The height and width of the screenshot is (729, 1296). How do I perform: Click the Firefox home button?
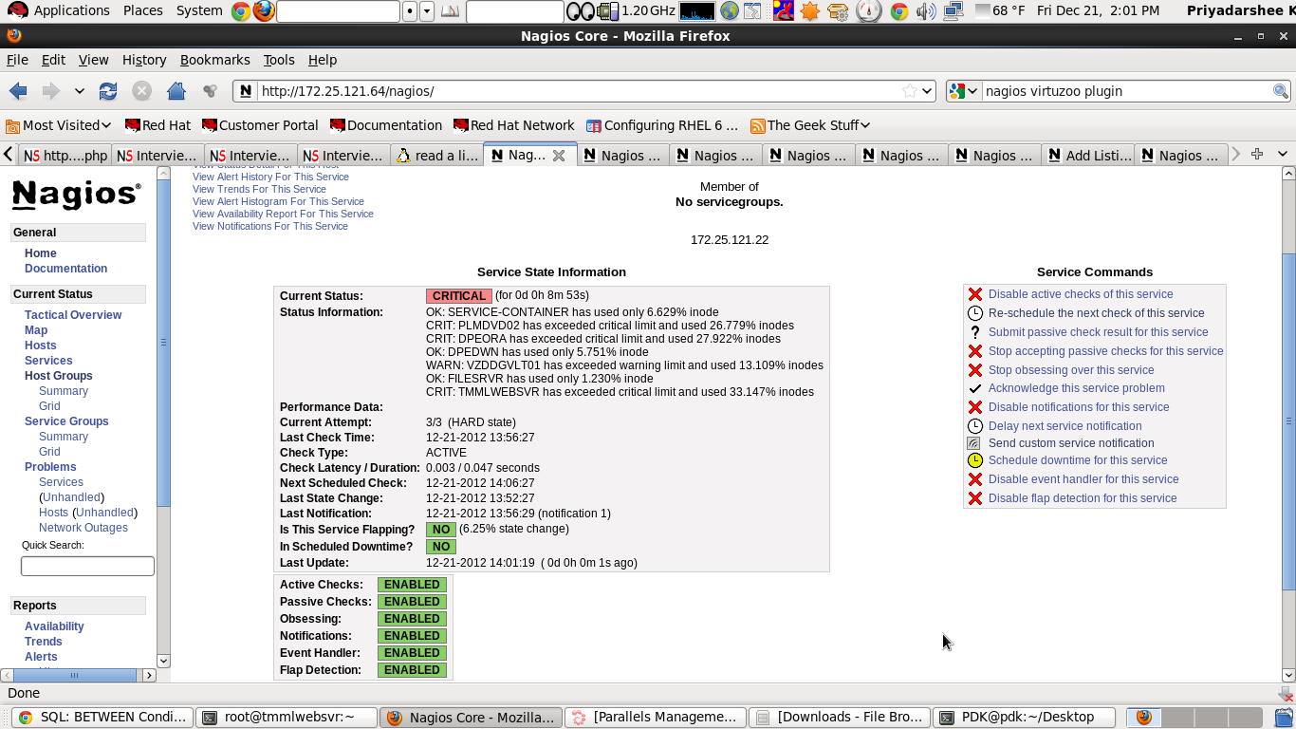[x=176, y=91]
